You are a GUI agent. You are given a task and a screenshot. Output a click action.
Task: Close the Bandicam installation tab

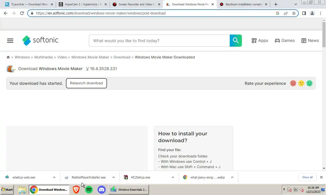pyautogui.click(x=267, y=4)
